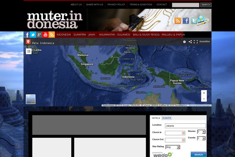The width and height of the screenshot is (235, 157).
Task: Zoom out on the map
Action: point(204,99)
